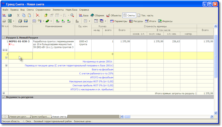
Task: Copy with the two-pages icon
Action: click(24, 15)
